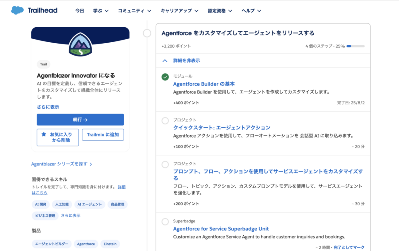Toggle circle for クイックスタート: エージェントアクション
The image size is (399, 251).
pyautogui.click(x=165, y=121)
